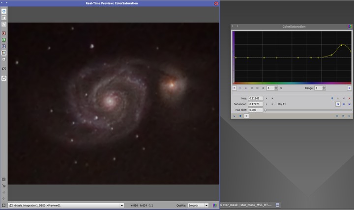Jump to first point icon beside Hue
The height and width of the screenshot is (210, 354).
(272, 98)
